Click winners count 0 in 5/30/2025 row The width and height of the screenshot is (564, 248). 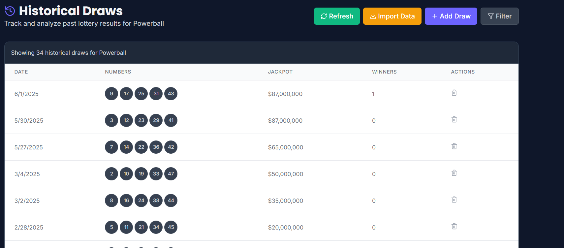coord(374,121)
